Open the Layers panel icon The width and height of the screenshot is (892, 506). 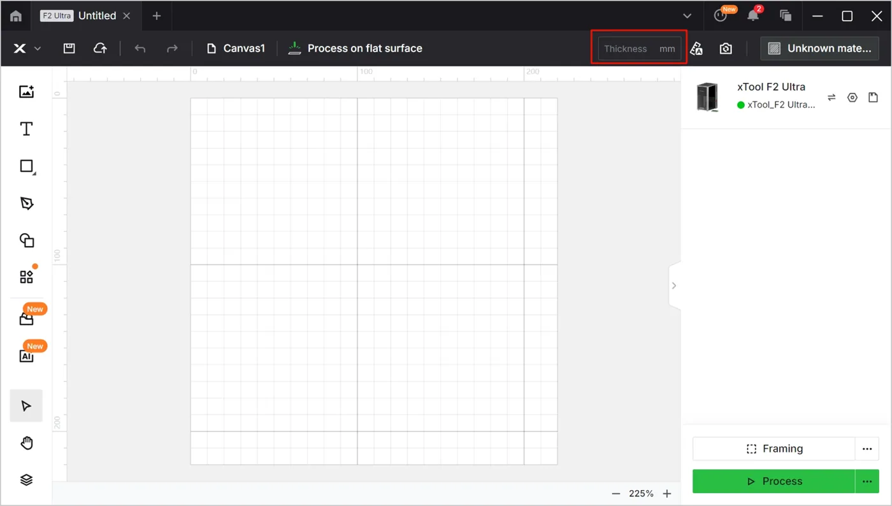26,480
